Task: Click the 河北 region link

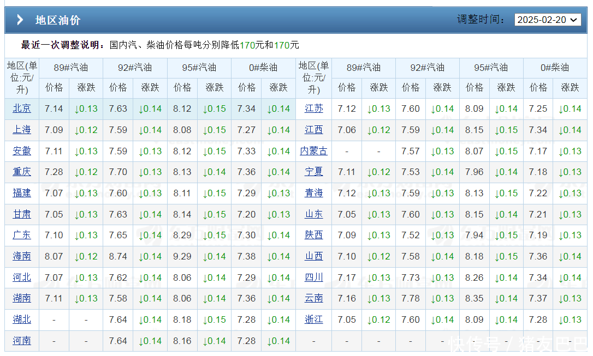Action: tap(22, 277)
